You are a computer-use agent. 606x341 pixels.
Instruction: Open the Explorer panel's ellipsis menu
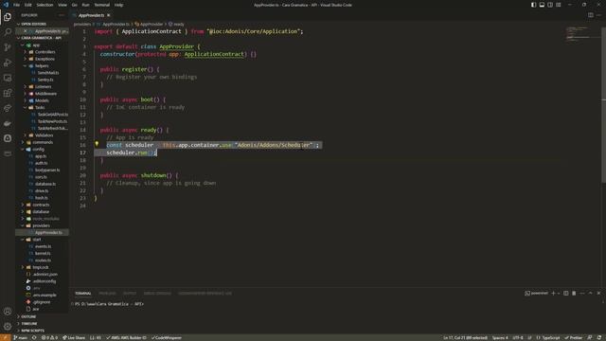62,15
